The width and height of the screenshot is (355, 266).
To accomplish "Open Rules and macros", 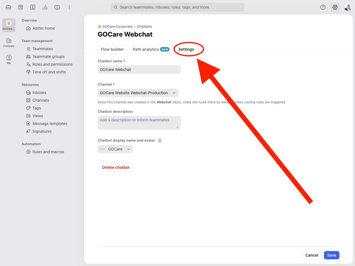I will click(48, 152).
